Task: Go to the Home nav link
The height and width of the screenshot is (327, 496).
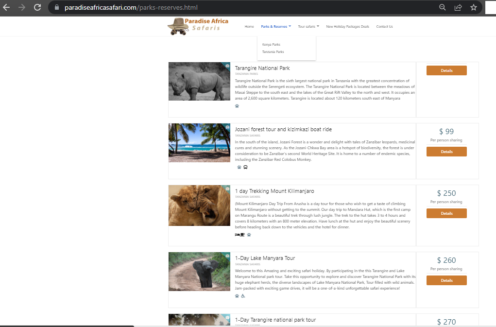Action: [249, 27]
